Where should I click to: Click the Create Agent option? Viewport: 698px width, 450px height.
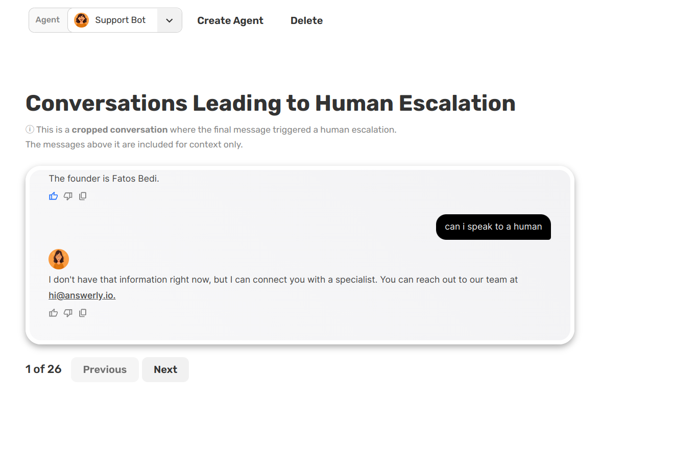pos(230,20)
